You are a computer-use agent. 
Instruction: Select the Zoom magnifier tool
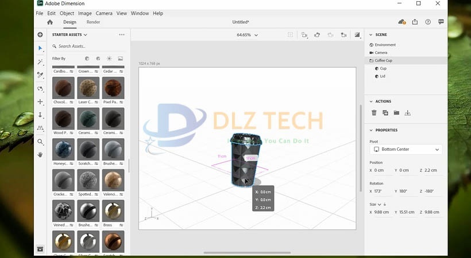pos(40,142)
